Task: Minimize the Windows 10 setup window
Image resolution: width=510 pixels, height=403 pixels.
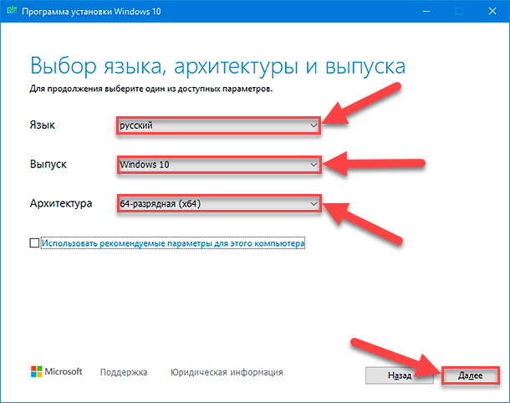Action: pos(426,12)
